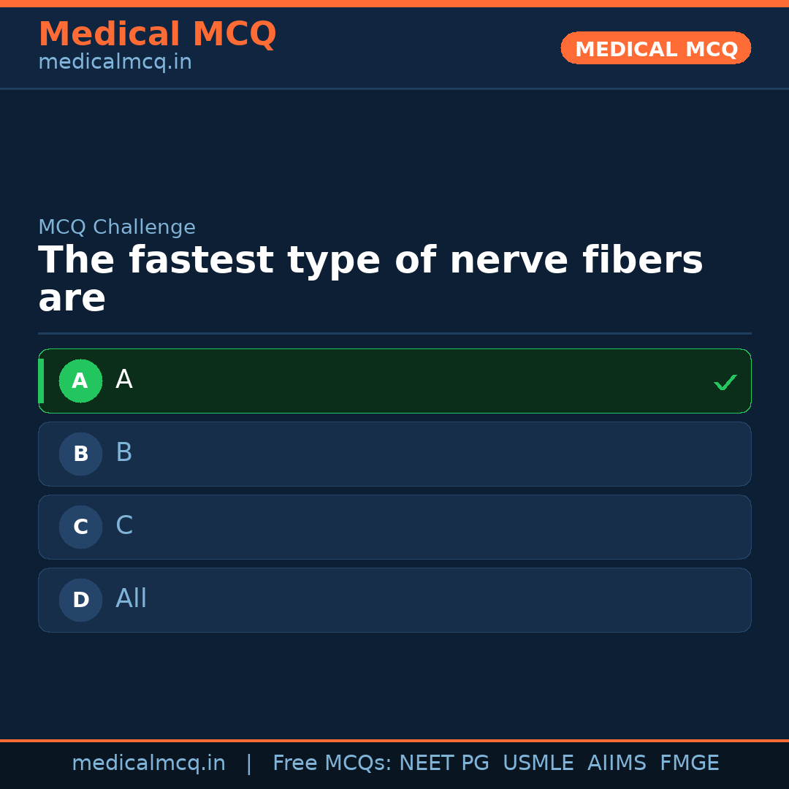Click the D circle badge

[80, 600]
